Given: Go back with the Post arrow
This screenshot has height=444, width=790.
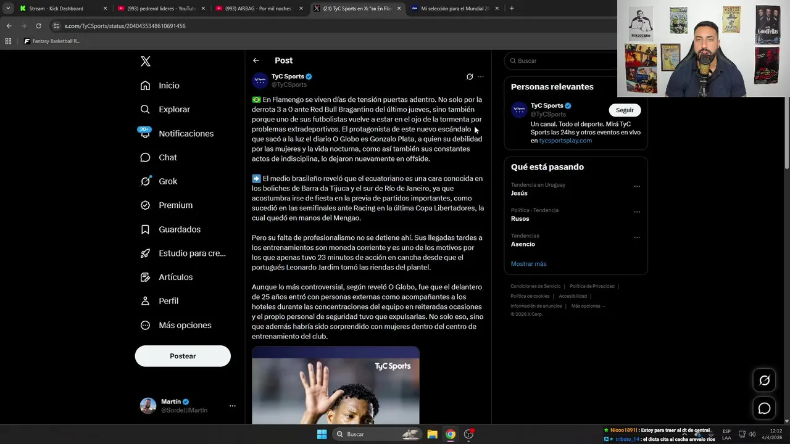Looking at the screenshot, I should (x=256, y=60).
